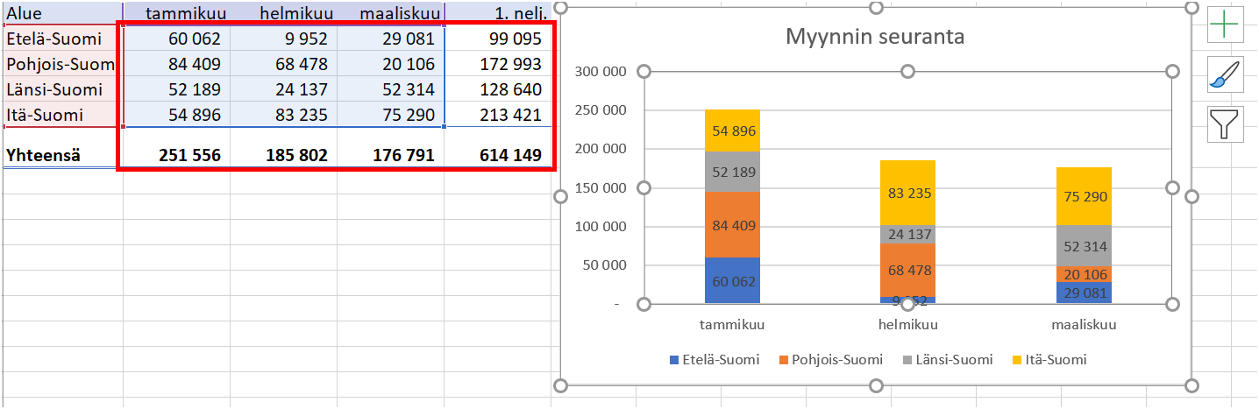Click the yellow 54 896 bar segment
The width and height of the screenshot is (1259, 409).
click(x=732, y=130)
